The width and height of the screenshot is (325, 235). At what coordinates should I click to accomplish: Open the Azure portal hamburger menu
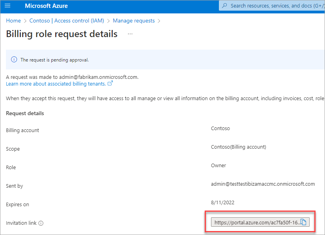[7, 6]
